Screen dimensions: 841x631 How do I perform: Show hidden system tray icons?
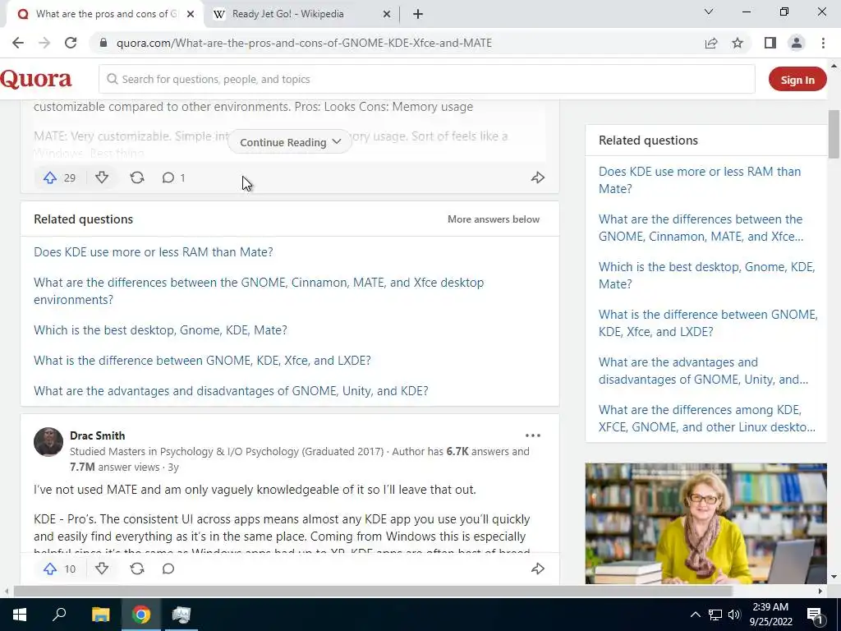click(x=695, y=615)
